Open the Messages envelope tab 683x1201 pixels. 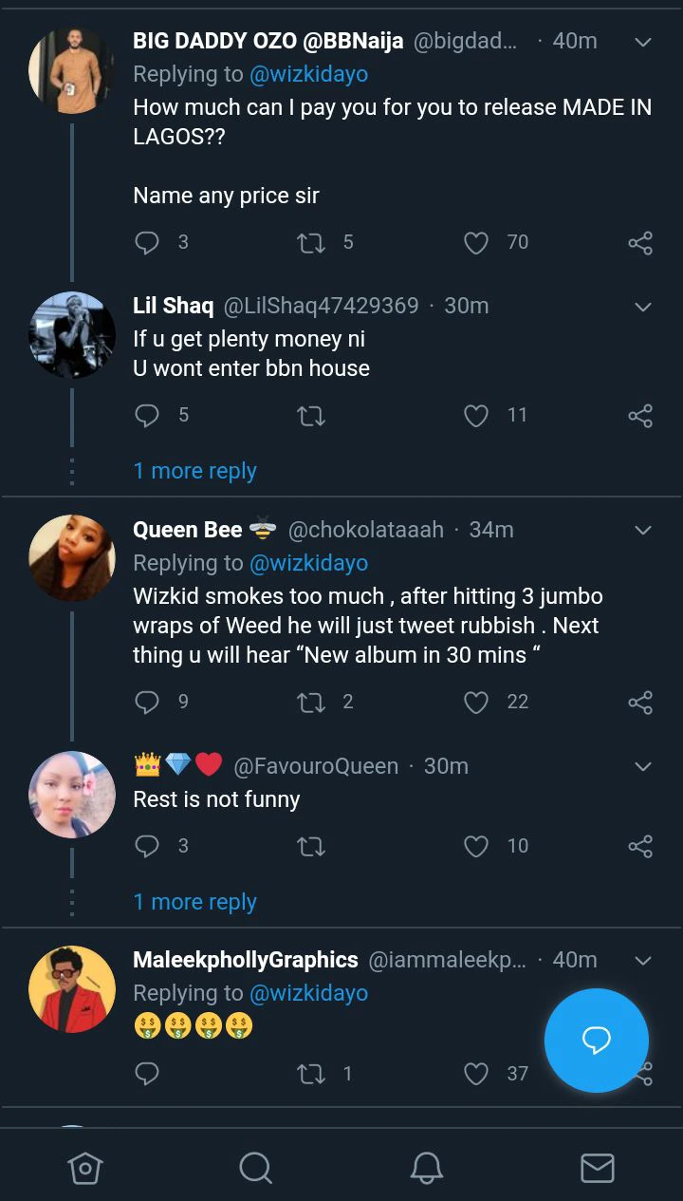[597, 1168]
